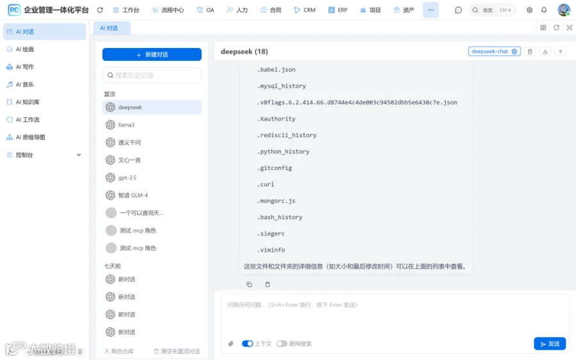The image size is (576, 360).
Task: Toggle the 上下文 context switch
Action: click(x=247, y=344)
